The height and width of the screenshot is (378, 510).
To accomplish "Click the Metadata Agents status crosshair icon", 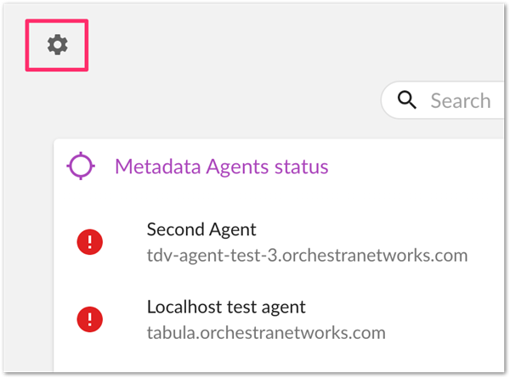I will [x=81, y=166].
